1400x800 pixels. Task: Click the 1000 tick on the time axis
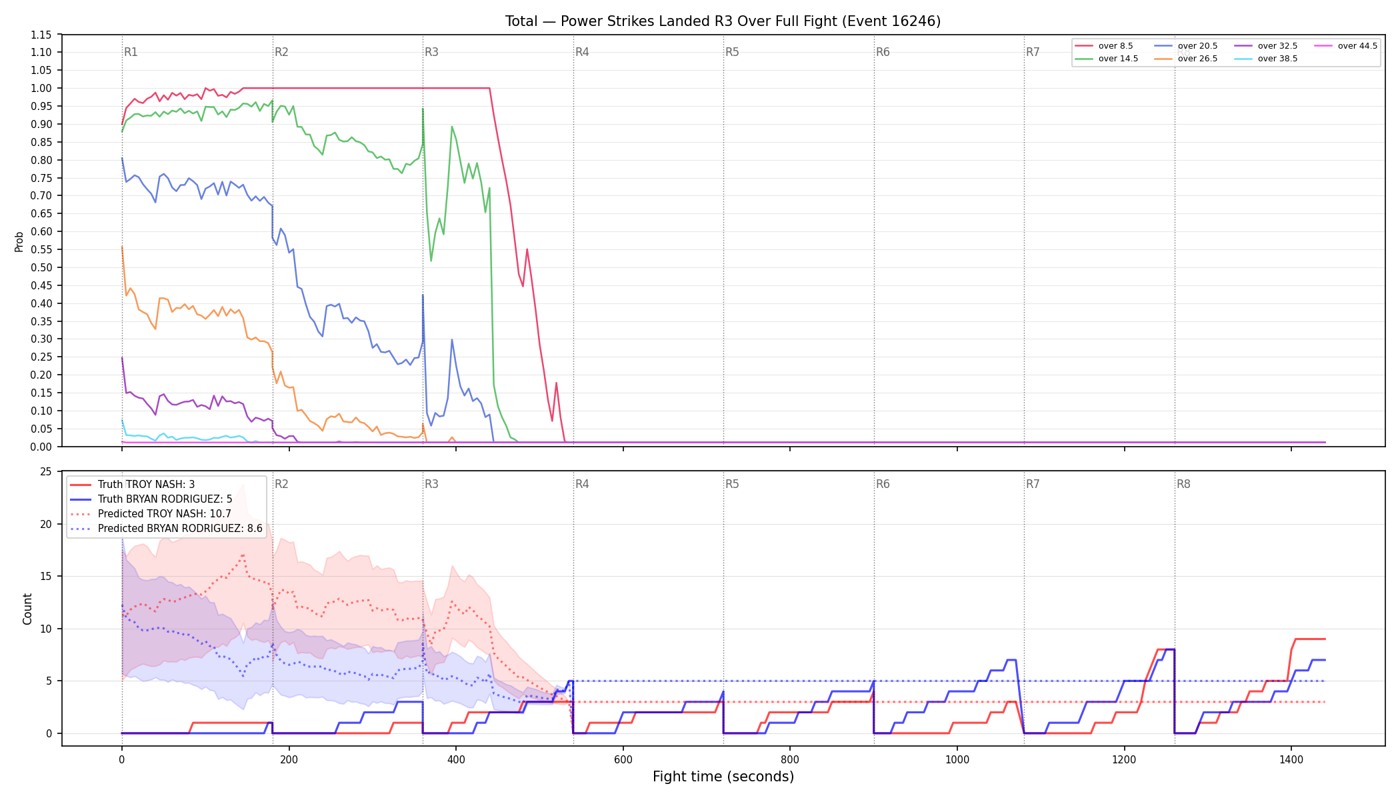[957, 759]
